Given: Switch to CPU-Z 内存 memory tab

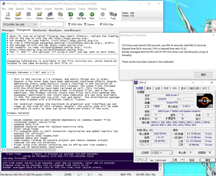Looking at the screenshot, I should [x=166, y=88].
